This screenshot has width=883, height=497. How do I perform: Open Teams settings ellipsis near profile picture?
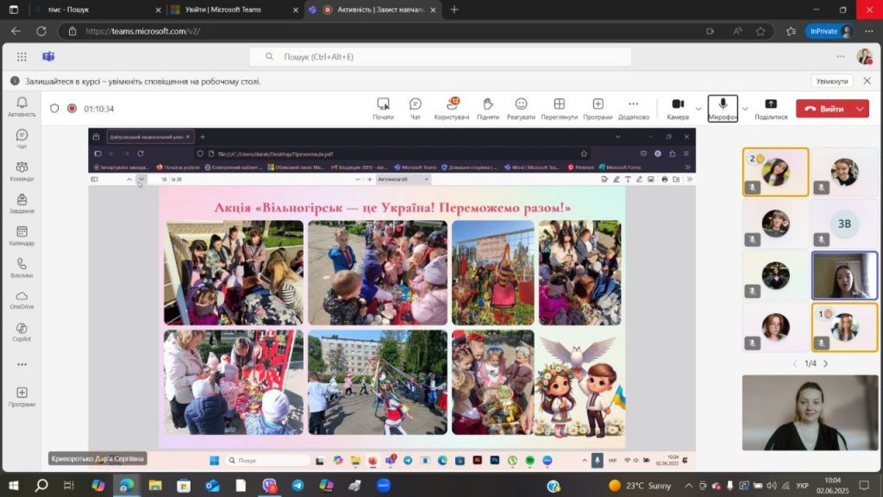pos(841,56)
